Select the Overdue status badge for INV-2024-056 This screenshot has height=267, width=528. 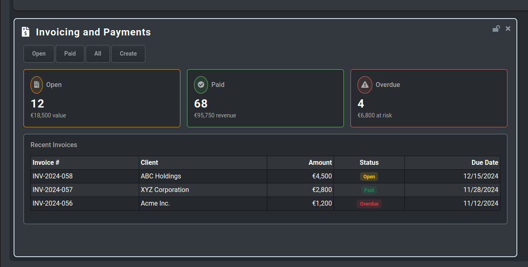pos(369,204)
